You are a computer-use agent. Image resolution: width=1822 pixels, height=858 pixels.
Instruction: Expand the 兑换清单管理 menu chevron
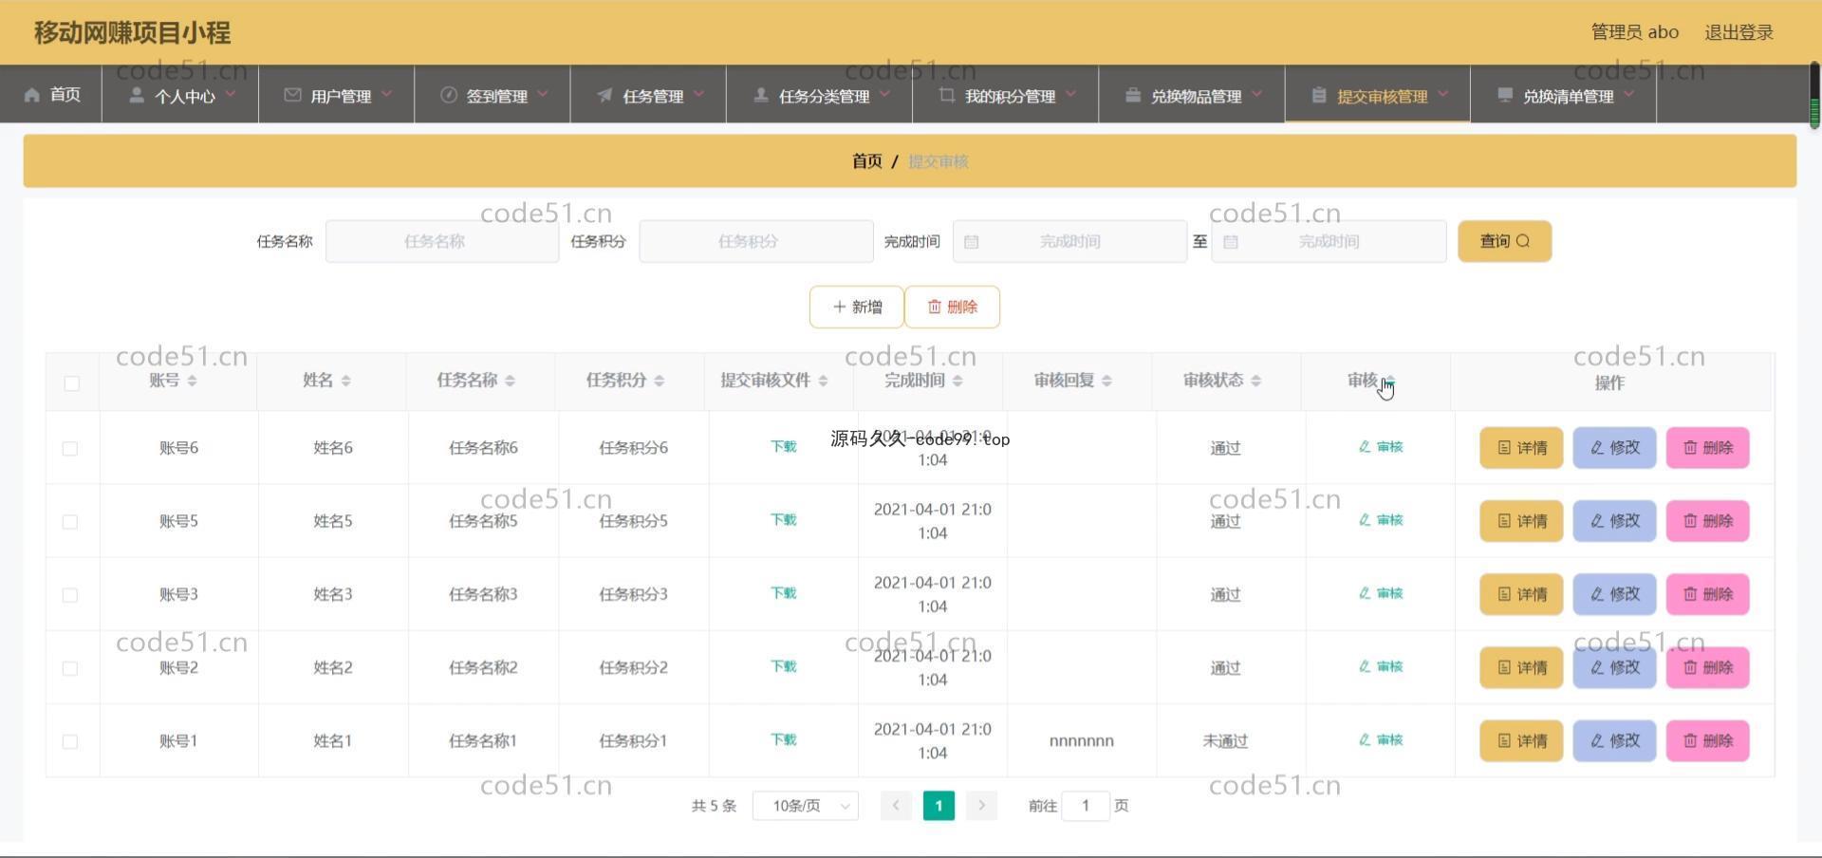(1629, 94)
